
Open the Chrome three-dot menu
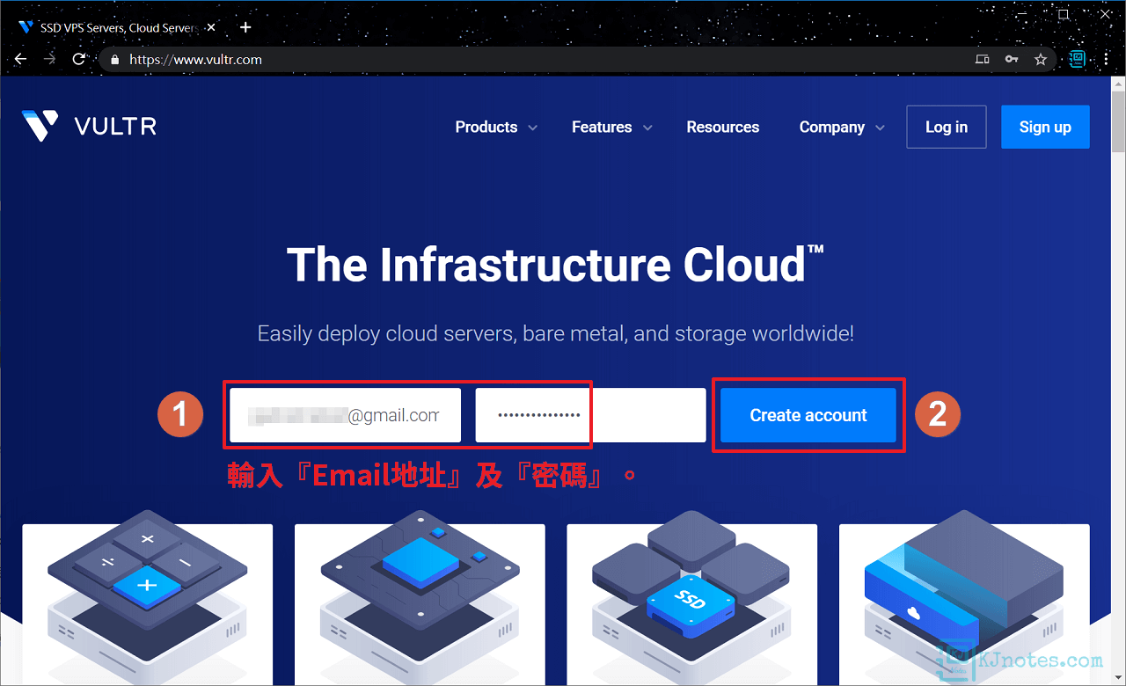coord(1106,60)
